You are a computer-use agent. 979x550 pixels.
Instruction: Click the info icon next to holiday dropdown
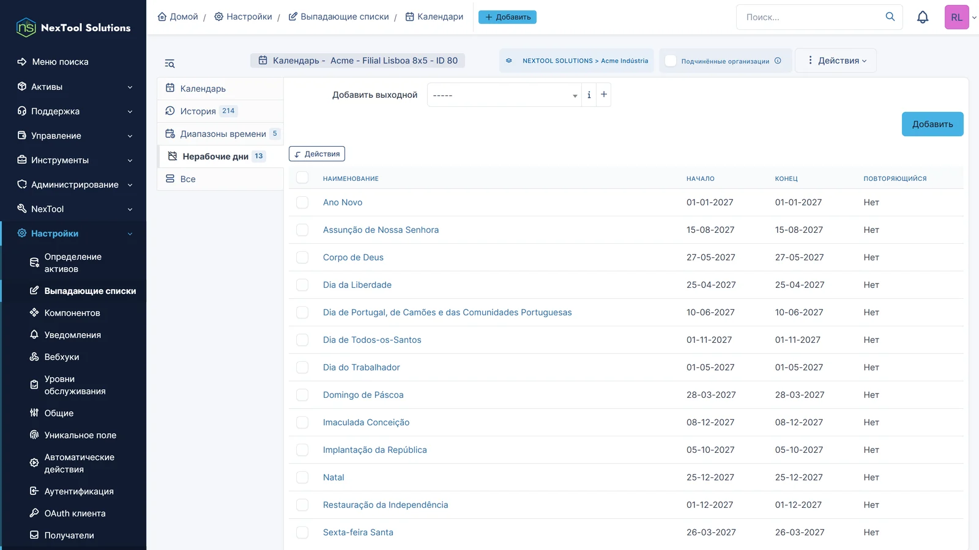(589, 95)
